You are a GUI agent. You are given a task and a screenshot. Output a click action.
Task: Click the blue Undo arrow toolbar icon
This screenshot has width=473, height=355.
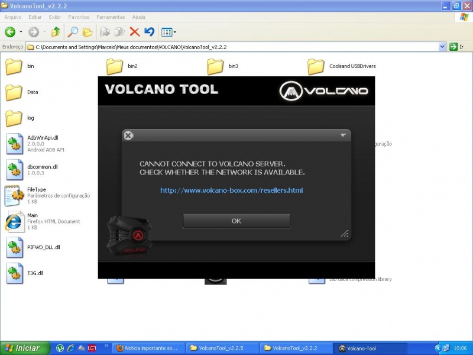pyautogui.click(x=150, y=32)
